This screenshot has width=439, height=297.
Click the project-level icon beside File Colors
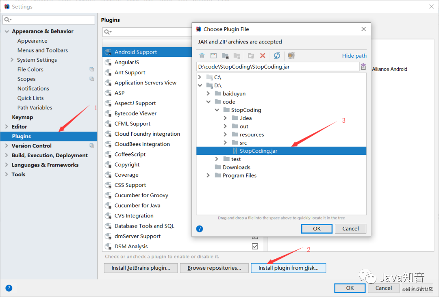(91, 69)
